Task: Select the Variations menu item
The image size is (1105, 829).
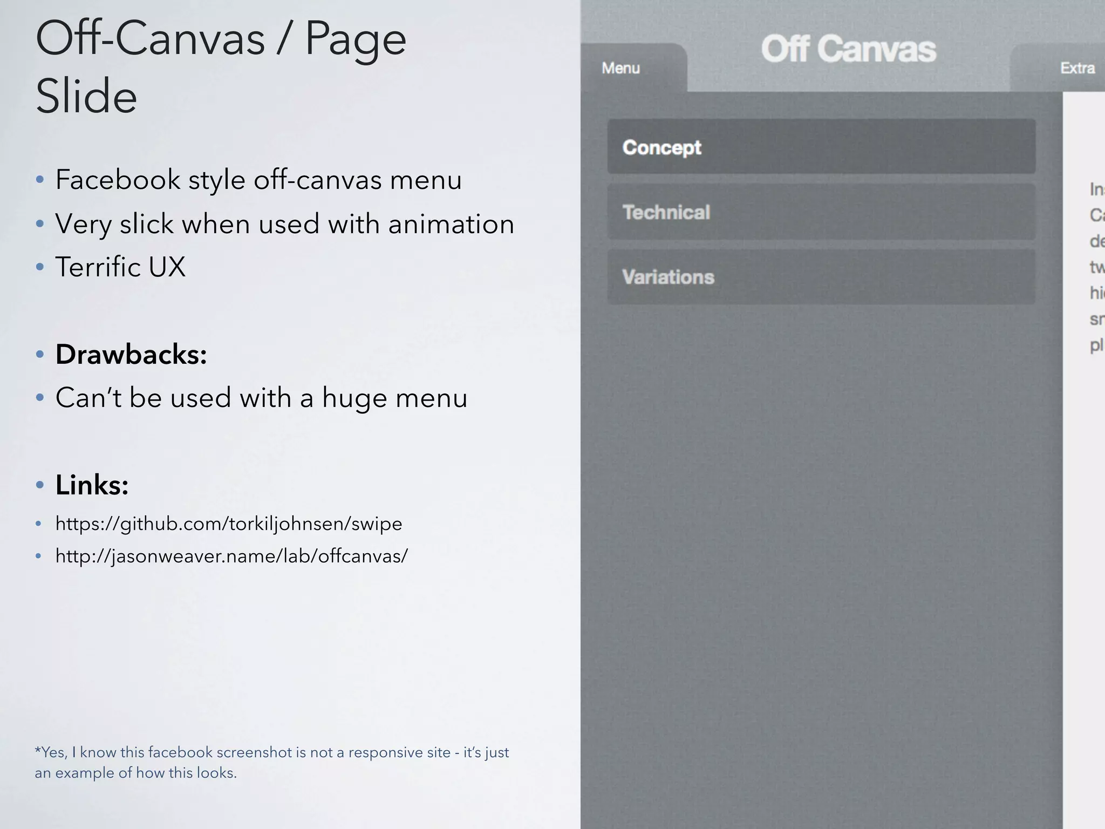Action: click(x=821, y=277)
